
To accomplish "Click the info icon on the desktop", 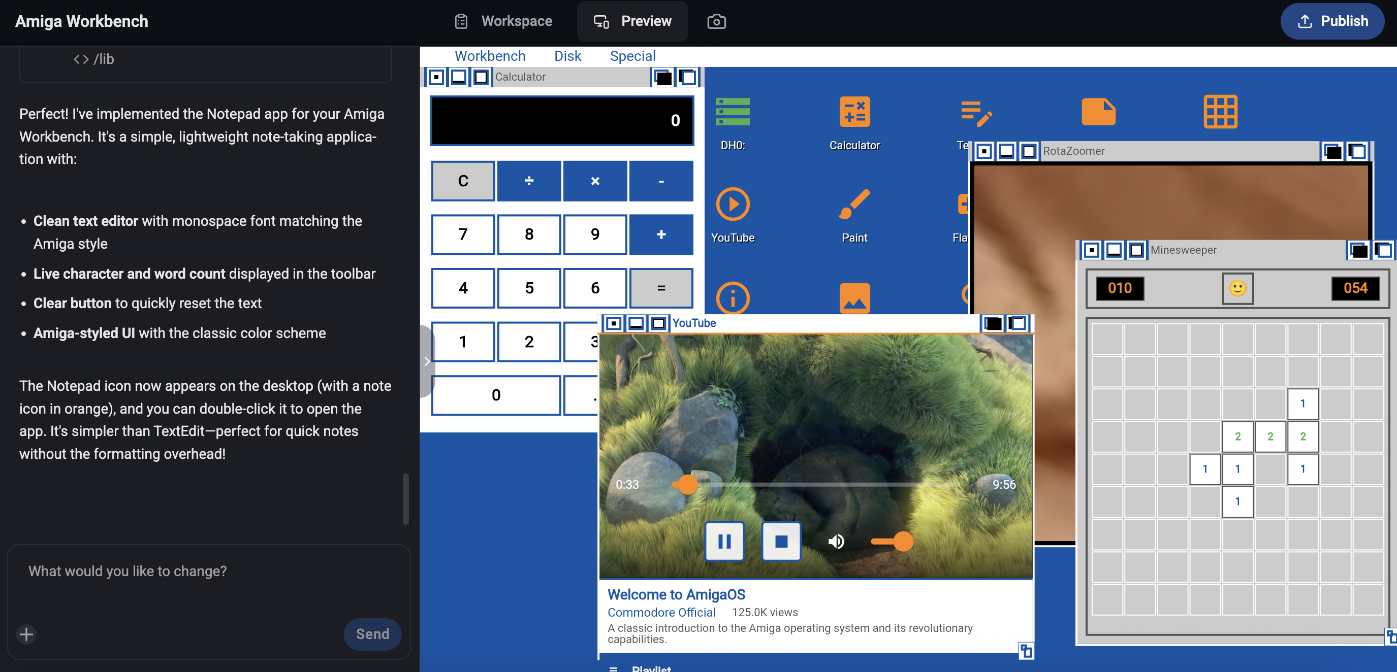I will 733,298.
